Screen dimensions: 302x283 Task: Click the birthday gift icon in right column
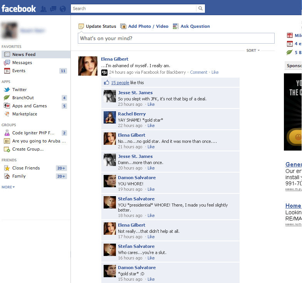point(290,36)
